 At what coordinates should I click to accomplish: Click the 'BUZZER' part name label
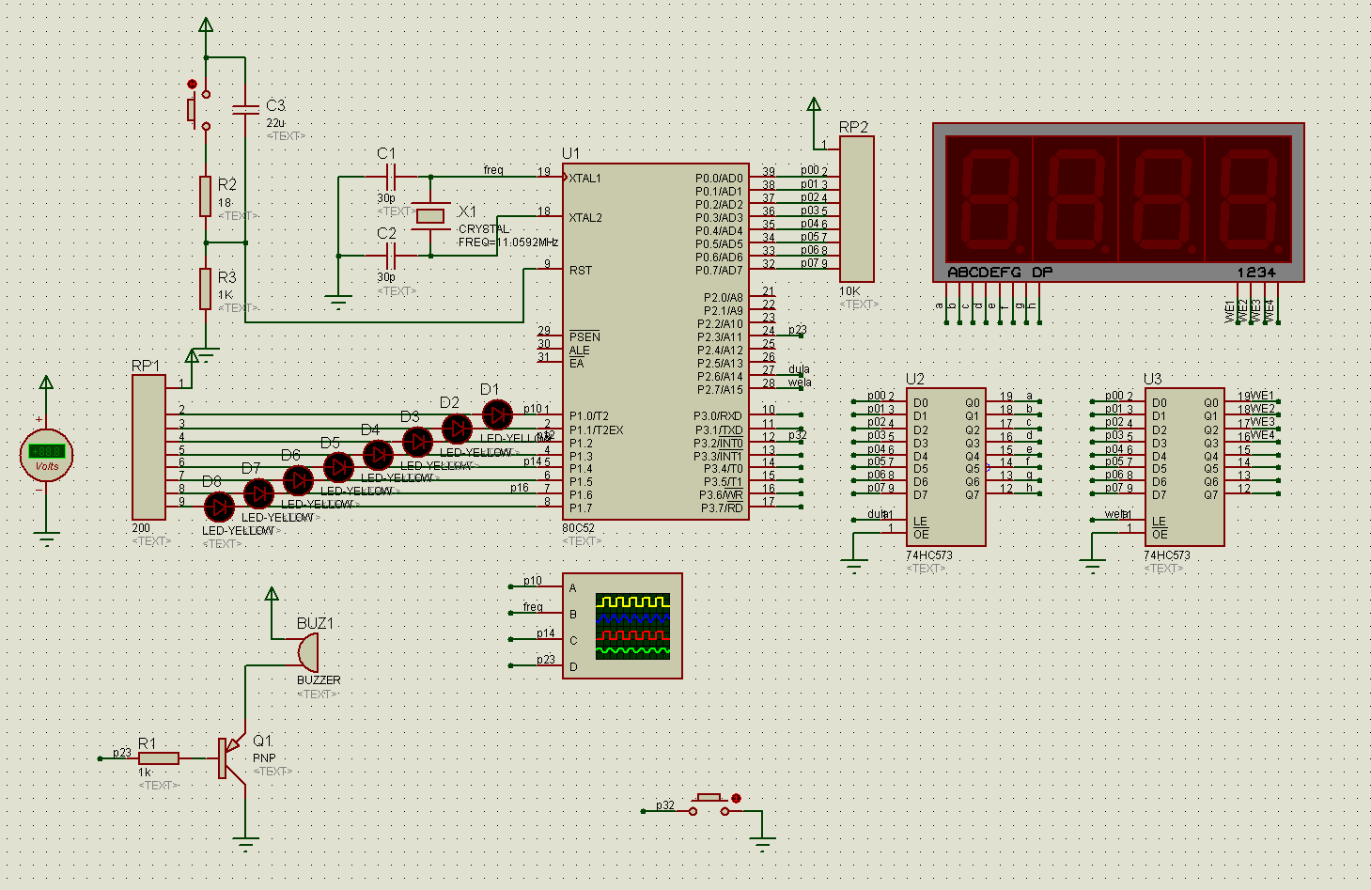tap(319, 680)
